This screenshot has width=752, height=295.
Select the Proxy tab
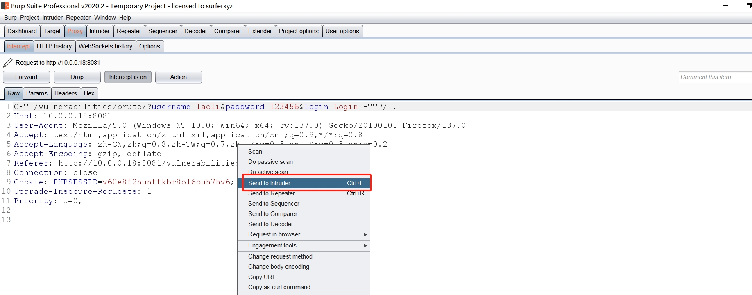tap(75, 31)
